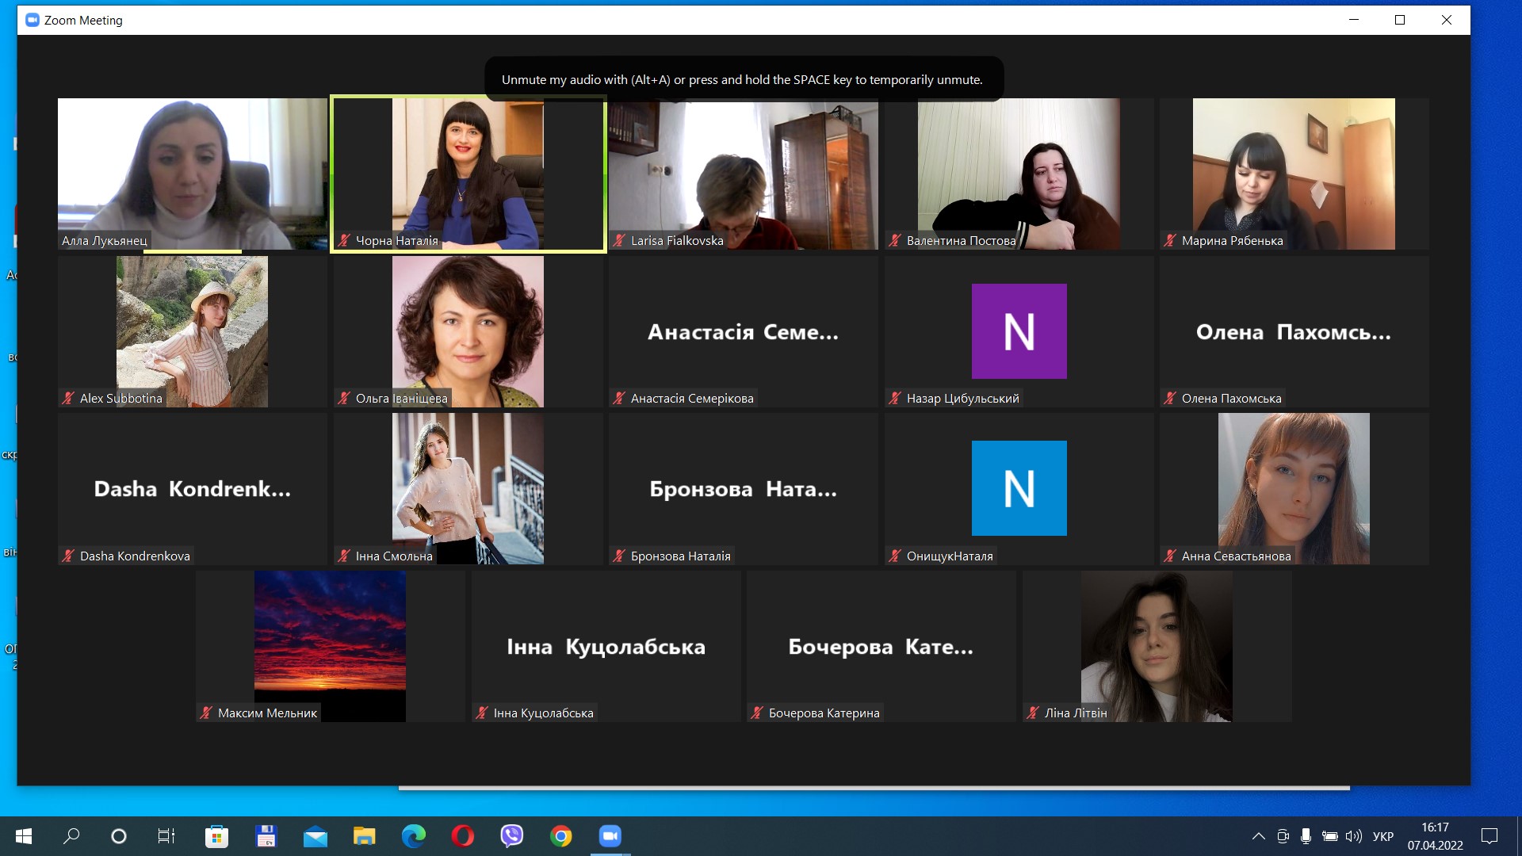Open Microsoft Edge from the taskbar

414,836
